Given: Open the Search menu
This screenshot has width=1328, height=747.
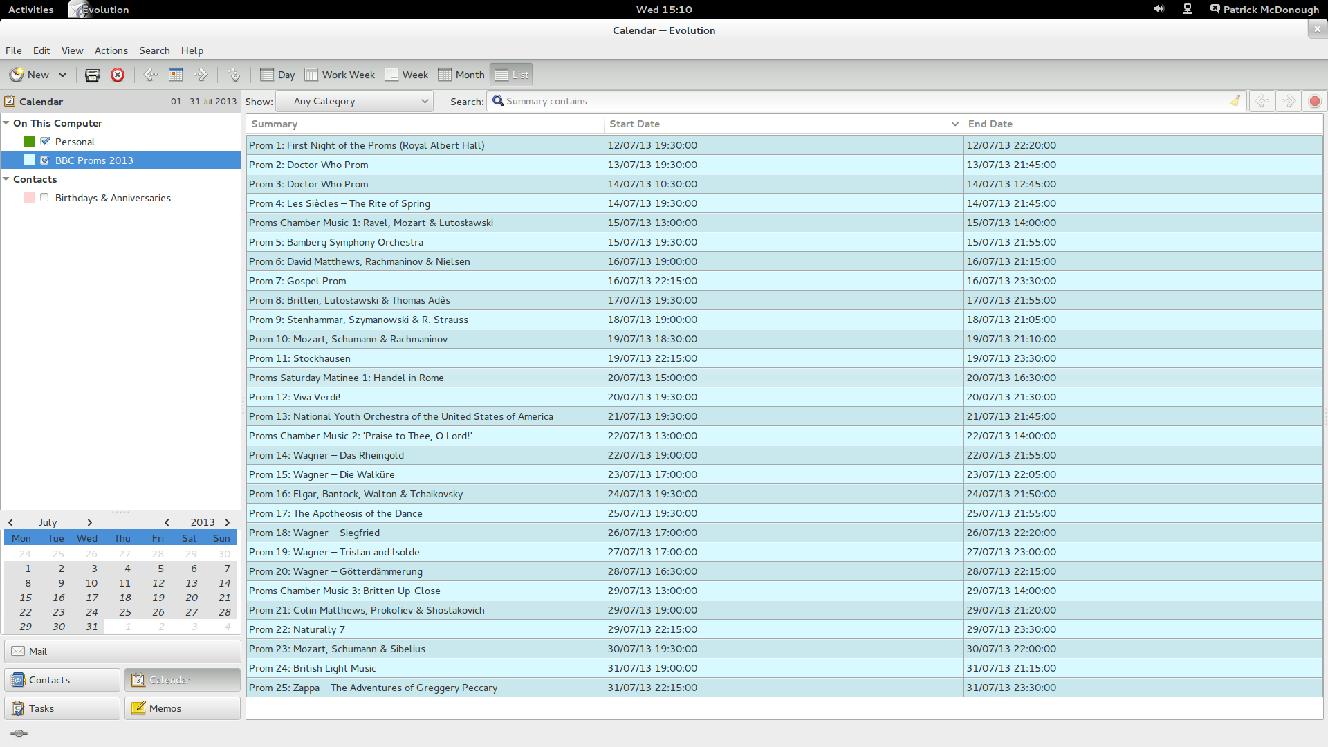Looking at the screenshot, I should tap(154, 50).
